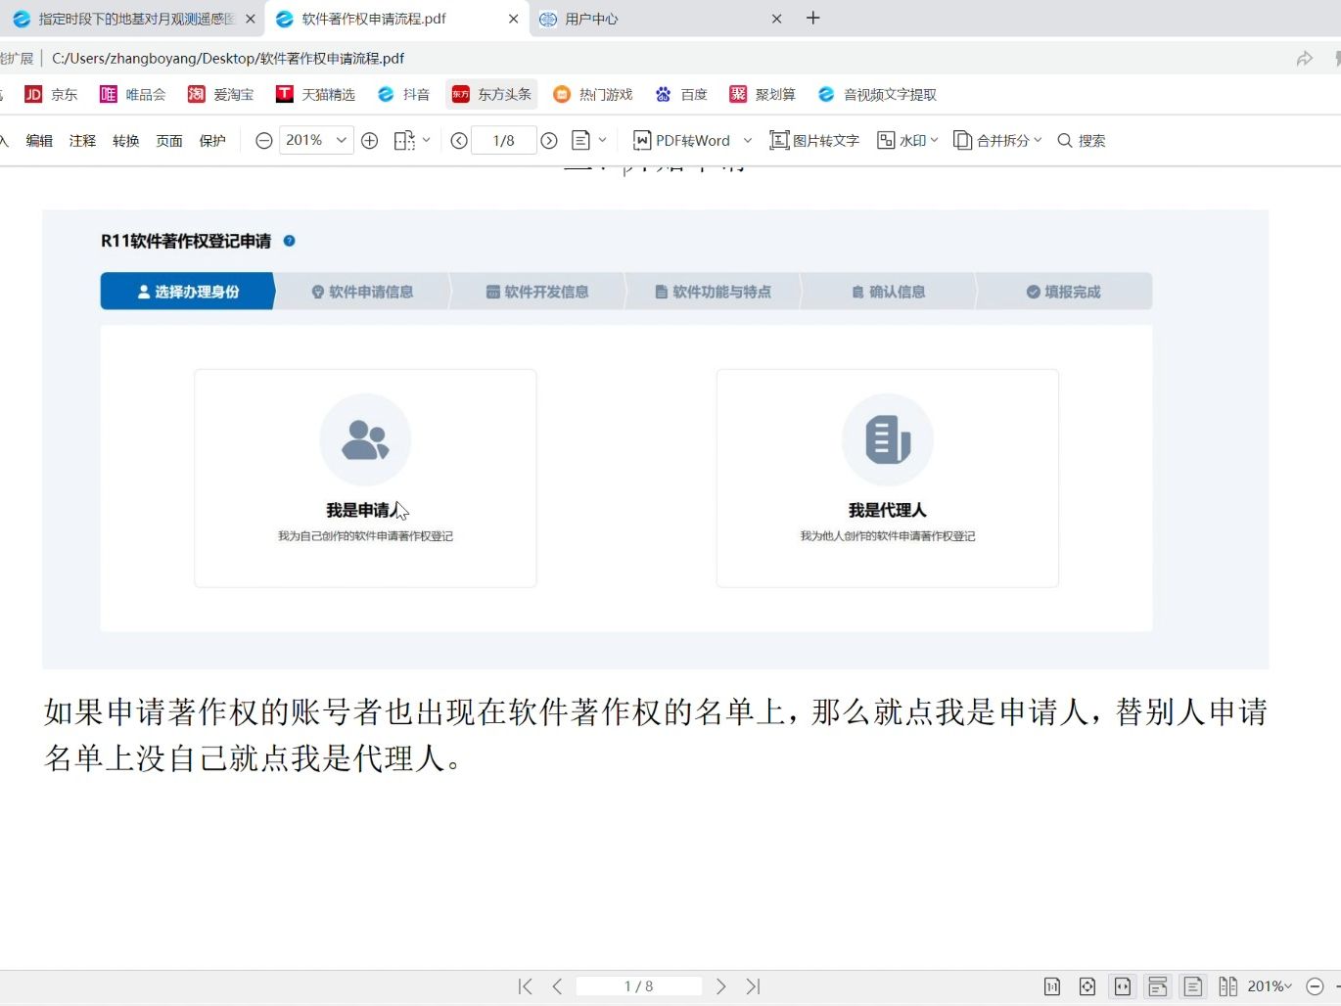Jump to first page in bottom bar
1341x1006 pixels.
click(526, 986)
